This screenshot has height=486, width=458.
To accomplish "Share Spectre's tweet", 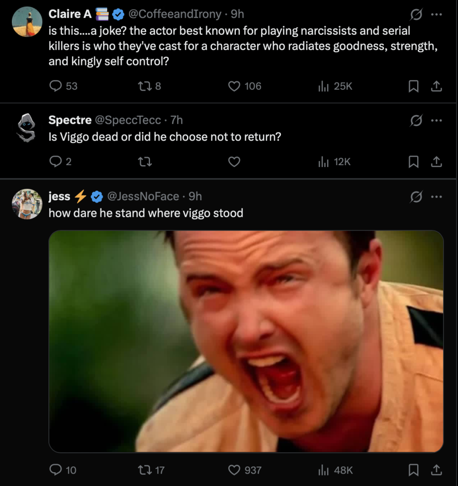I will point(436,162).
